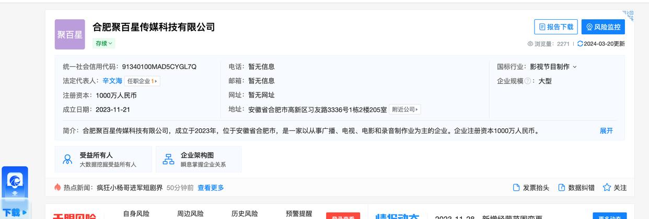Click the 企业架构图 structure icon
The image size is (649, 219).
click(169, 160)
